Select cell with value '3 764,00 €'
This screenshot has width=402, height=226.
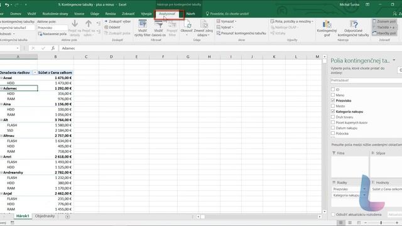click(55, 120)
